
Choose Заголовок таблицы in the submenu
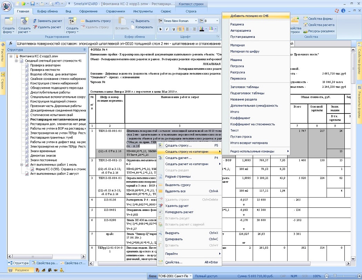pyautogui.click(x=256, y=87)
